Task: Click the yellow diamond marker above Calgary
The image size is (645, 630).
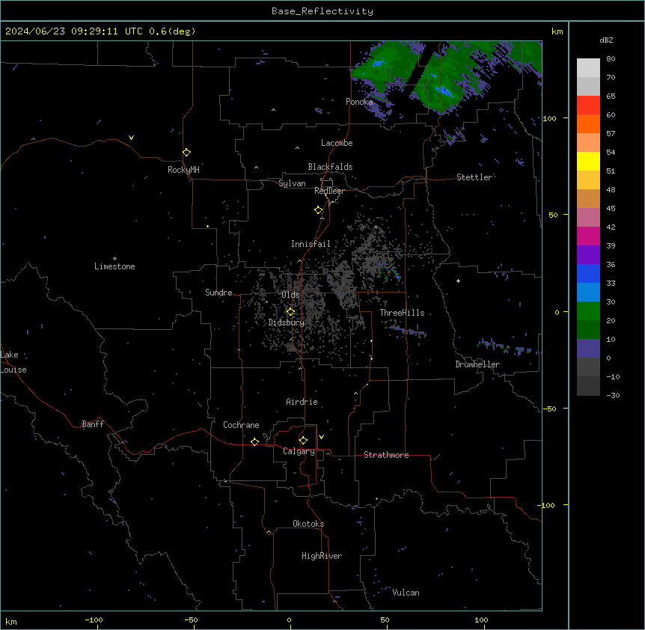Action: pyautogui.click(x=303, y=441)
